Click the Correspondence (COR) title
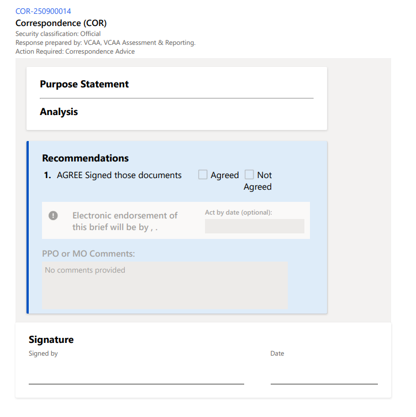This screenshot has height=417, width=416. click(61, 23)
